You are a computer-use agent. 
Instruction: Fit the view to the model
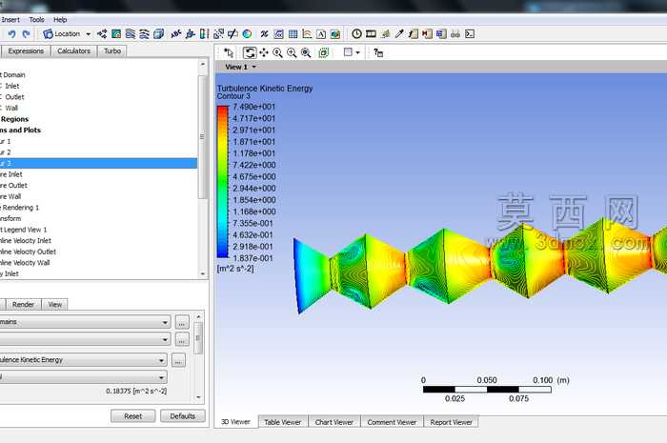click(x=306, y=52)
